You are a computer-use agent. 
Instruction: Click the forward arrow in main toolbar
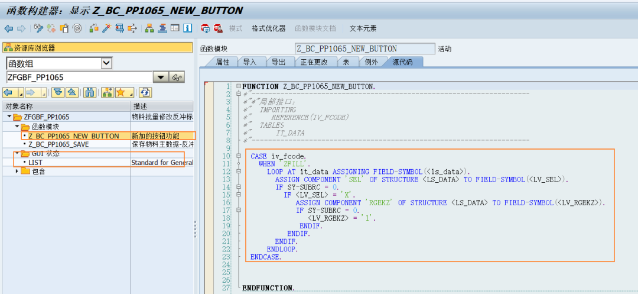point(21,28)
